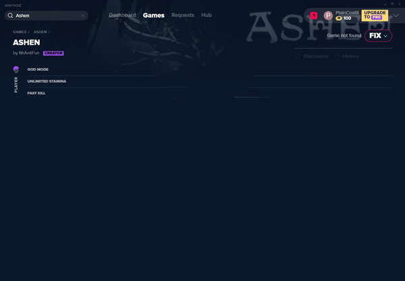The height and width of the screenshot is (281, 405).
Task: Clear the Ashen search text
Action: (x=83, y=16)
